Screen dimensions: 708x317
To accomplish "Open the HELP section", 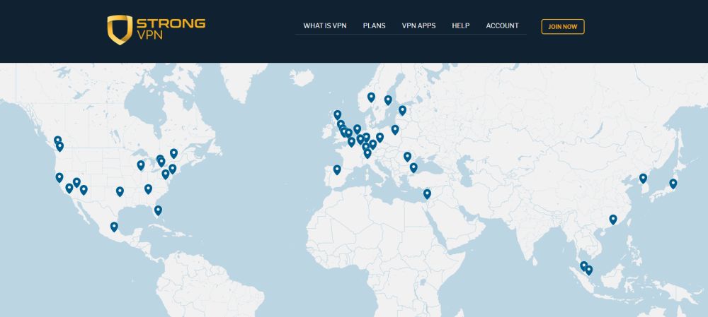I will (461, 25).
